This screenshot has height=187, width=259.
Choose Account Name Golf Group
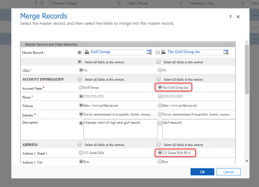81,87
